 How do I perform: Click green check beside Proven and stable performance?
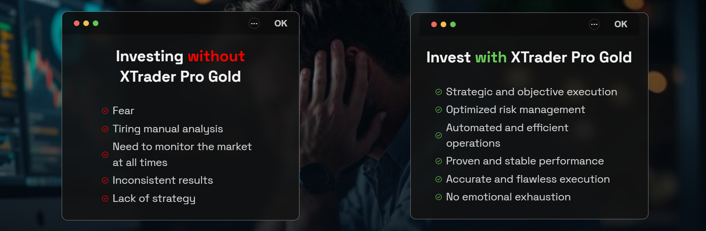439,161
